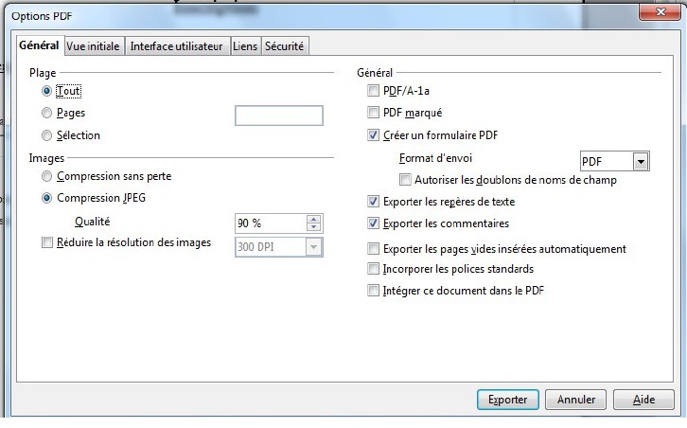Image resolution: width=687 pixels, height=428 pixels.
Task: Open the Sécurité tab
Action: [x=285, y=46]
